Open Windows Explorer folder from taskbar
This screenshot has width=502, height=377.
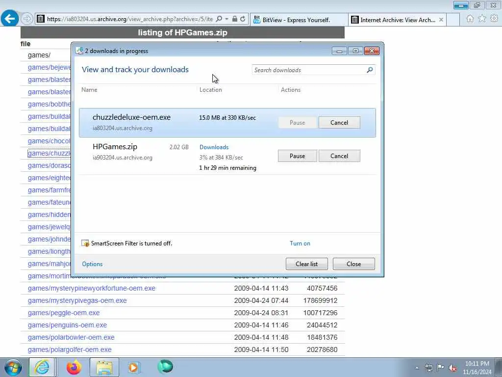104,367
